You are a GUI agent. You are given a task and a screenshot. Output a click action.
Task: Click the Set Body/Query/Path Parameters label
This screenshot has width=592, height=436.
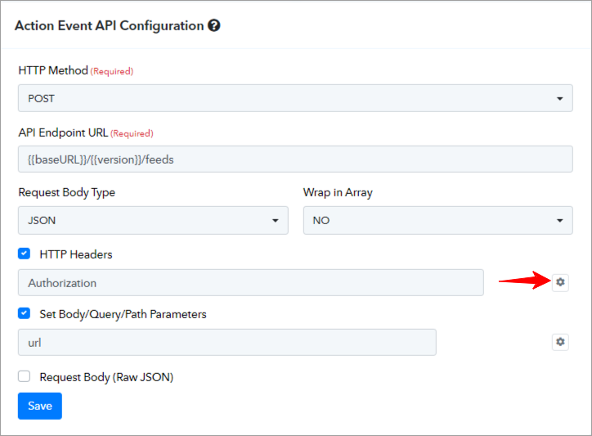(123, 314)
